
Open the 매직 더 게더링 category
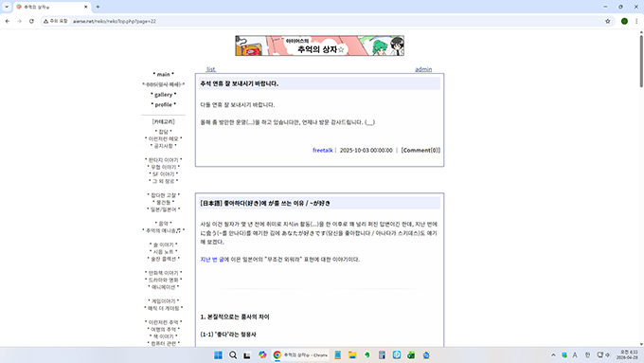pyautogui.click(x=164, y=308)
